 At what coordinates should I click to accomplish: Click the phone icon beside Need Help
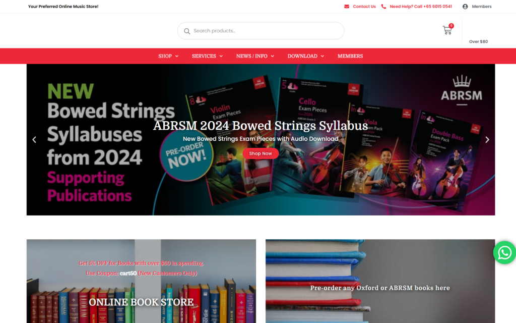[x=383, y=7]
